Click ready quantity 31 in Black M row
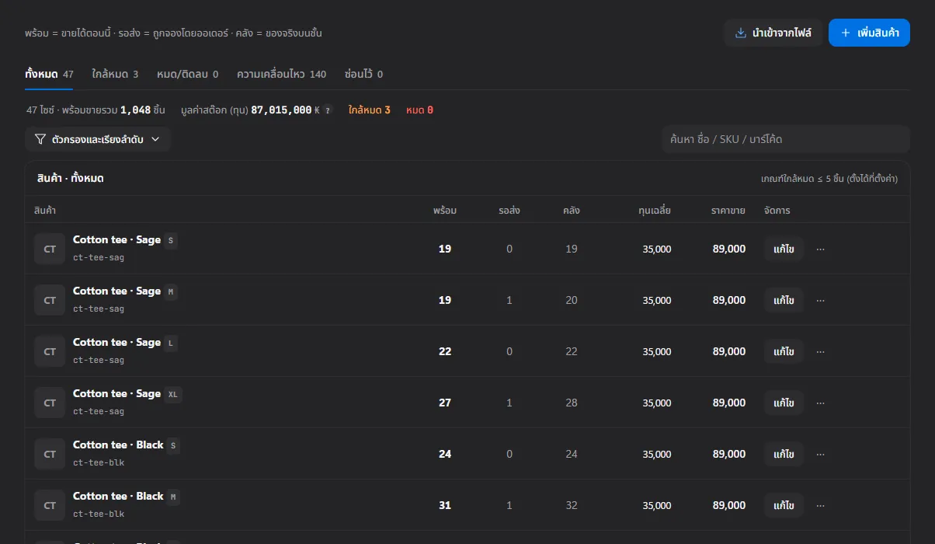 pyautogui.click(x=445, y=506)
